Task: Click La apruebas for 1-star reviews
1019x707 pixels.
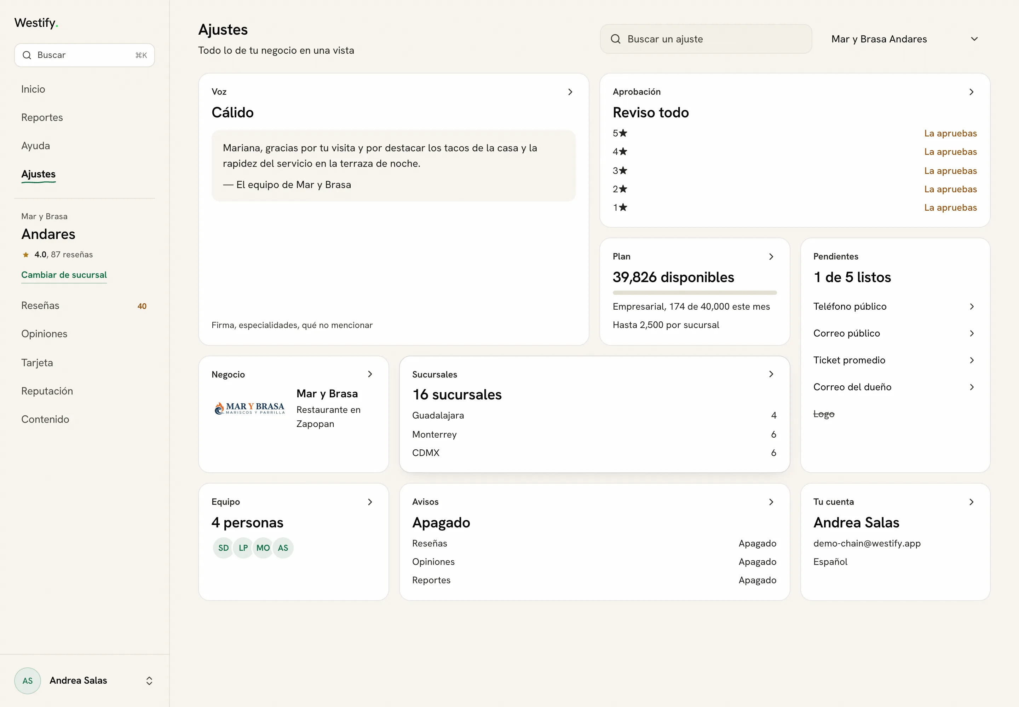Action: pyautogui.click(x=950, y=208)
